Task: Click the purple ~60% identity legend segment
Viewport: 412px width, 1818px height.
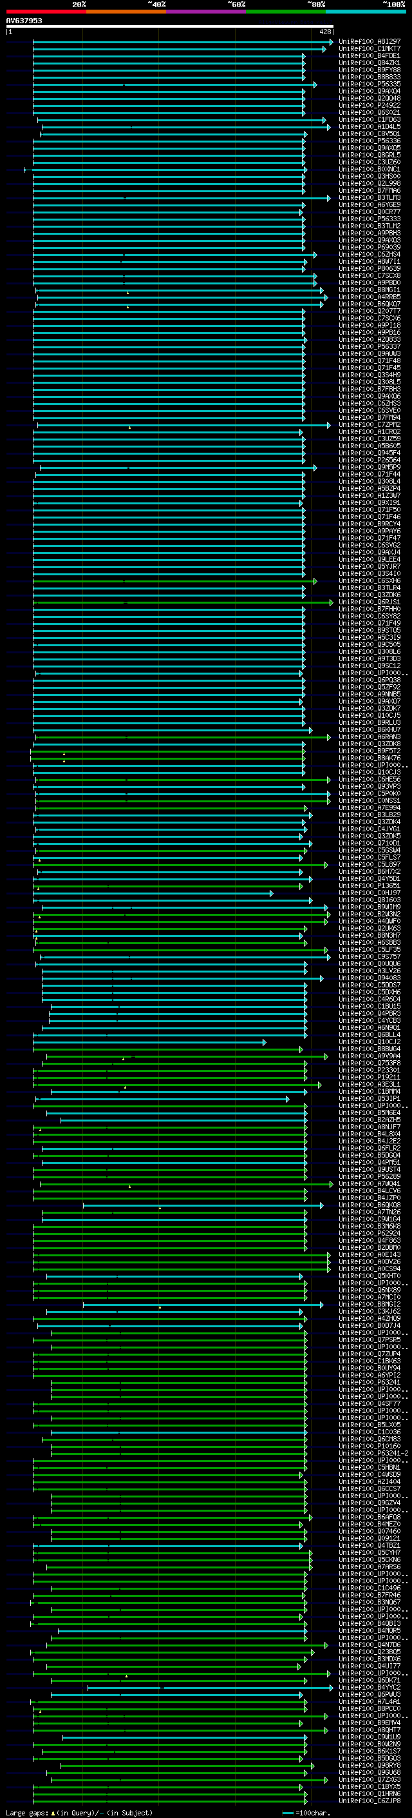Action: (x=207, y=12)
